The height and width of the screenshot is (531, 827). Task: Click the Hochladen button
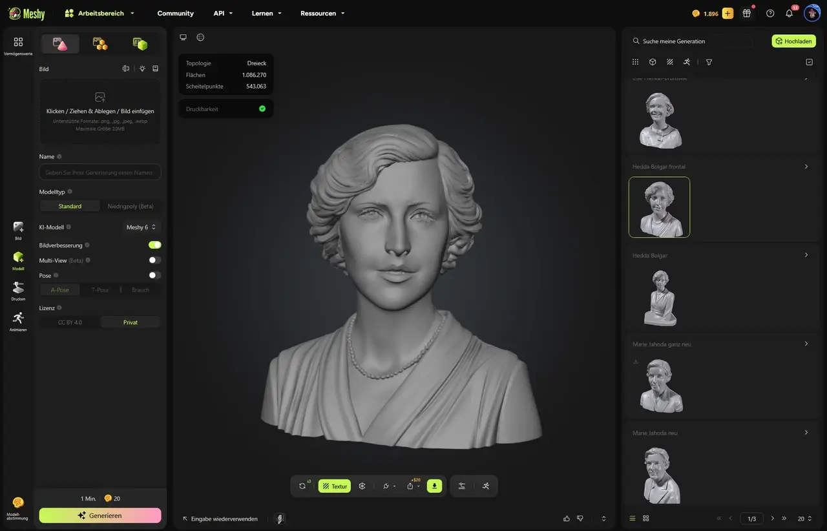[x=794, y=41]
